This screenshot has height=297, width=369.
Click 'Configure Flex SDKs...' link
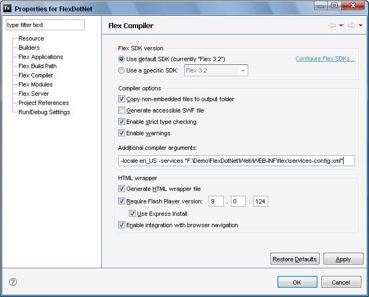pyautogui.click(x=325, y=58)
